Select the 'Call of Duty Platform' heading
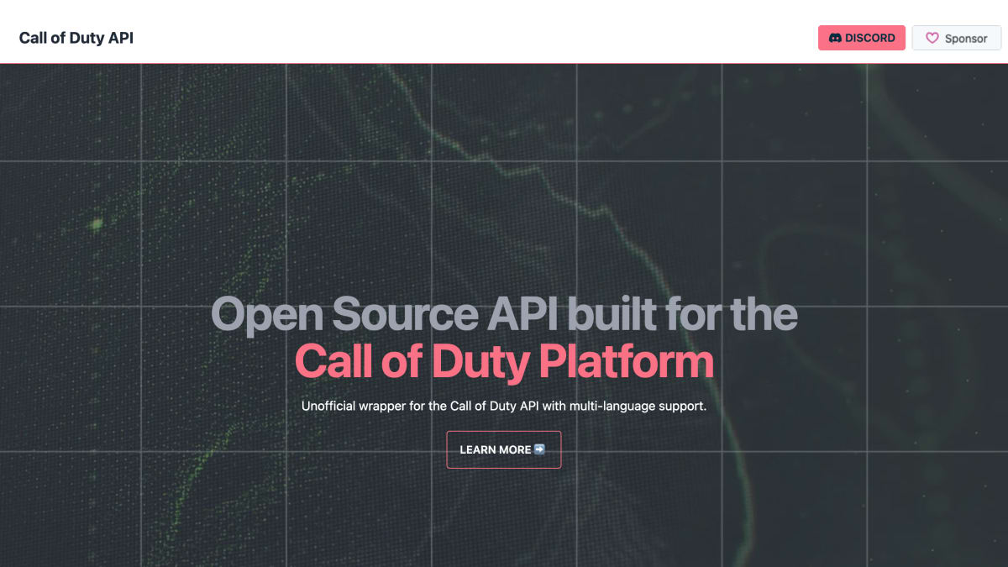 coord(504,362)
